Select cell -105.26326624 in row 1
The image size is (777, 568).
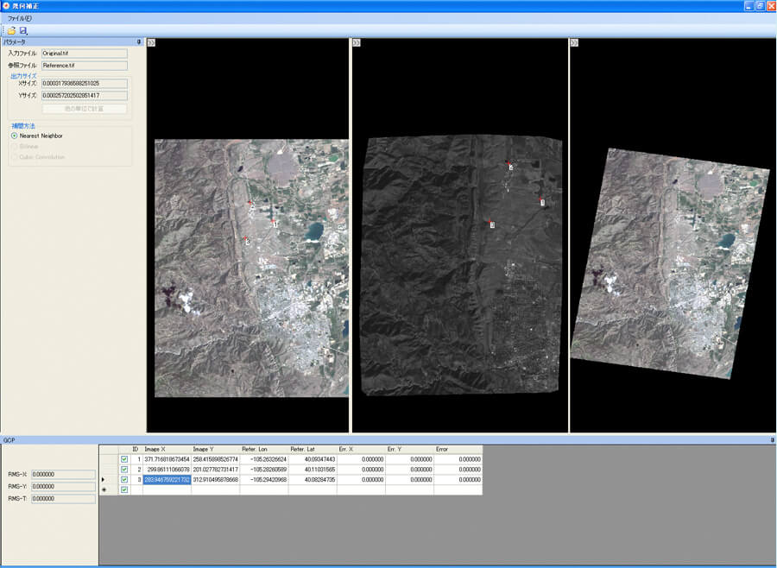264,459
